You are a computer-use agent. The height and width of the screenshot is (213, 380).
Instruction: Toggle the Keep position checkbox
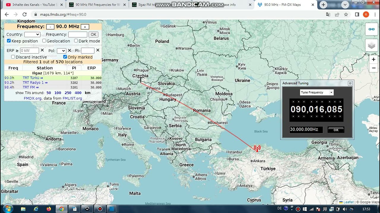[9, 41]
